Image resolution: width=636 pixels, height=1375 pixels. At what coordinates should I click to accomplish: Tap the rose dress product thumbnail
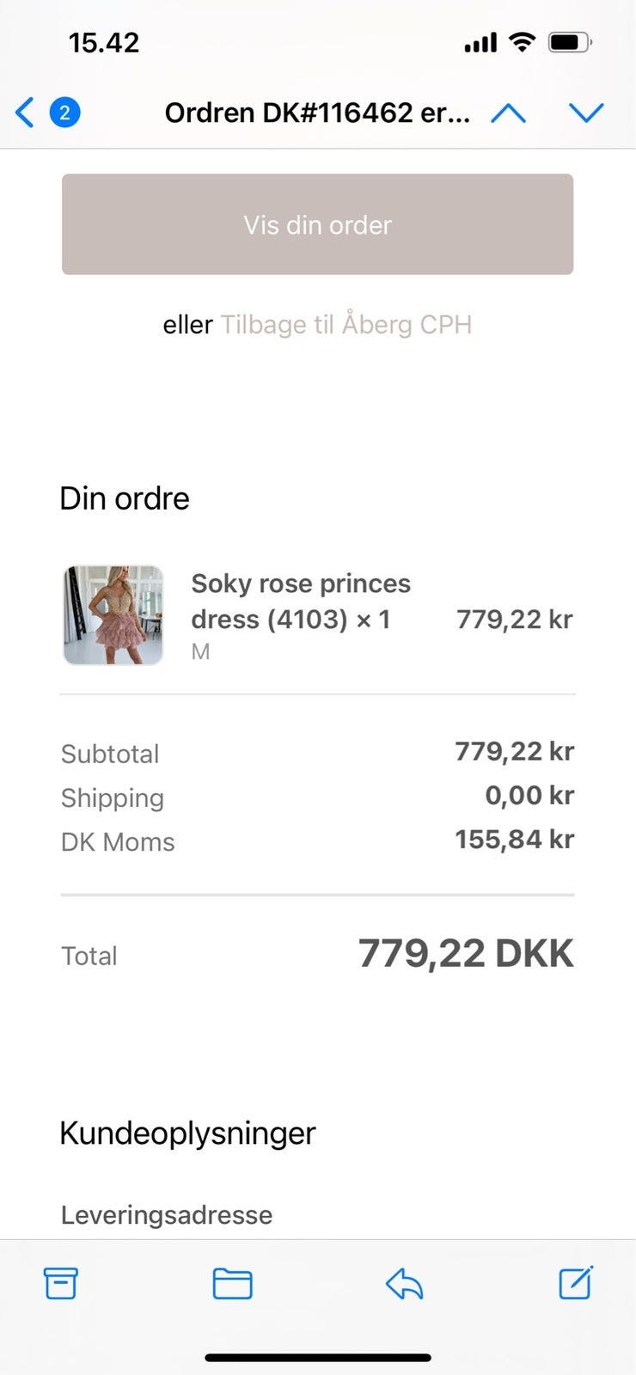tap(113, 615)
